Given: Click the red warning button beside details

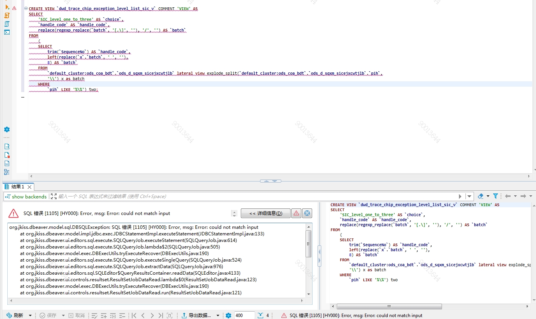Looking at the screenshot, I should click(x=296, y=213).
